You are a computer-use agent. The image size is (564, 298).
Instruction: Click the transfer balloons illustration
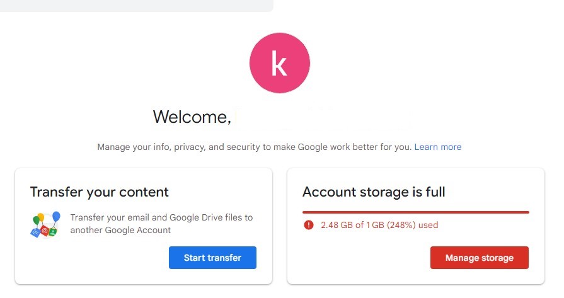45,224
